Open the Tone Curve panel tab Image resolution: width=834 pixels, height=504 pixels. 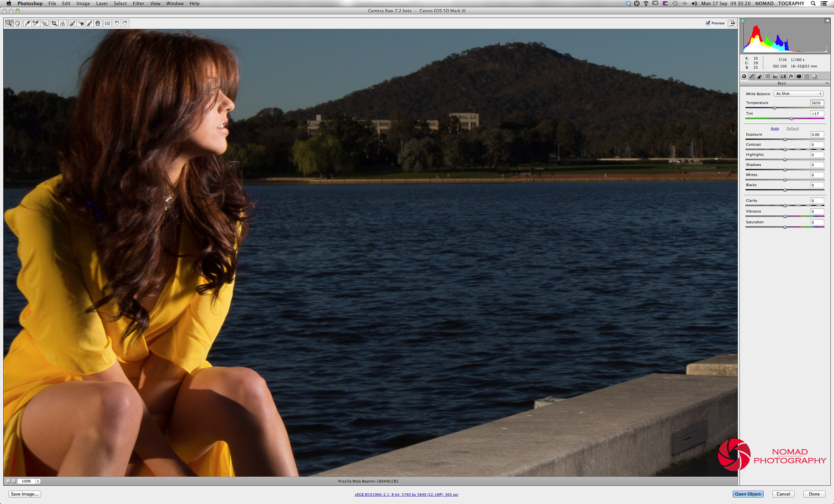pos(752,76)
